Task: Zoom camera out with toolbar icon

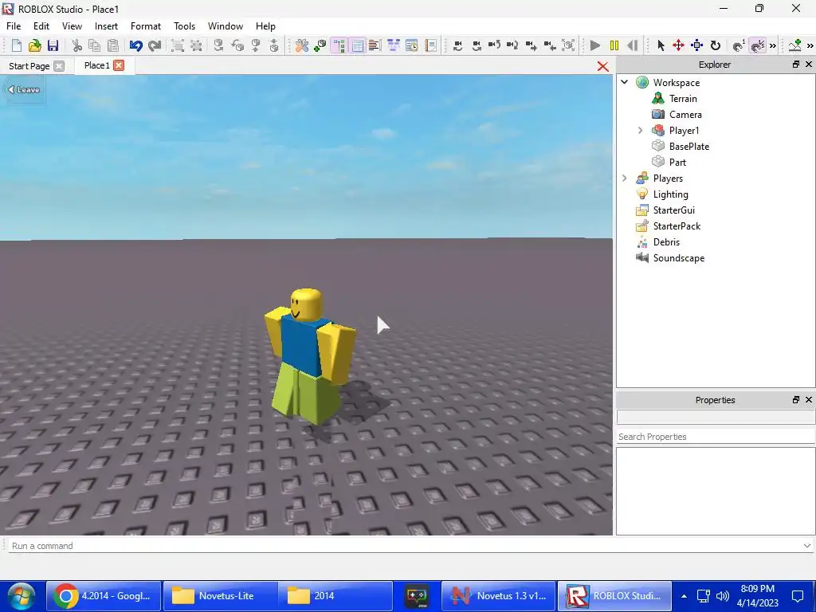Action: click(x=550, y=45)
